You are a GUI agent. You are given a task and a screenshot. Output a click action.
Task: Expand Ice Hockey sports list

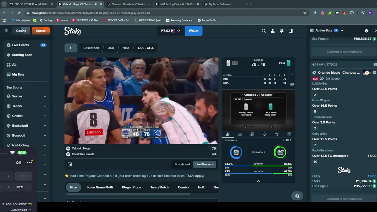pos(45,145)
